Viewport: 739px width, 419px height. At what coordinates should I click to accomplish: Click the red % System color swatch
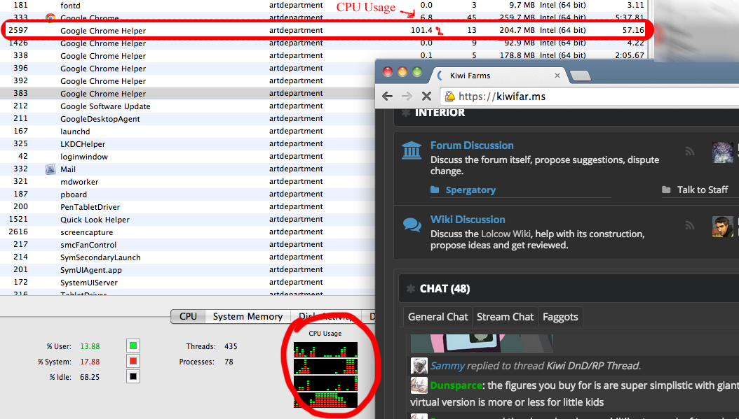coord(133,361)
